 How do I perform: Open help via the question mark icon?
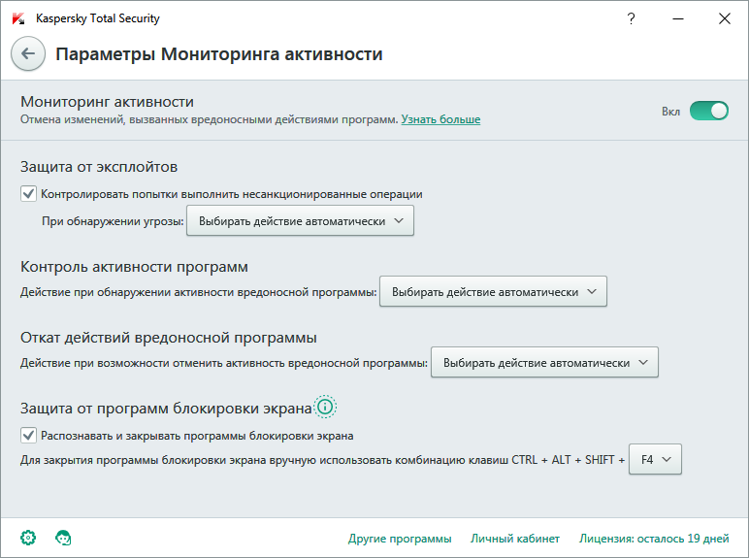[x=632, y=18]
